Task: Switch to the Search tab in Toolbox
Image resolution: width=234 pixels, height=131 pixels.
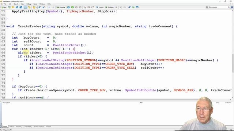Action: point(12,127)
